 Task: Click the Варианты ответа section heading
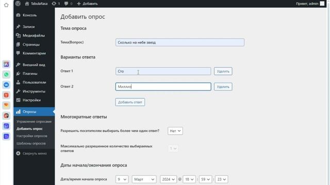[78, 57]
